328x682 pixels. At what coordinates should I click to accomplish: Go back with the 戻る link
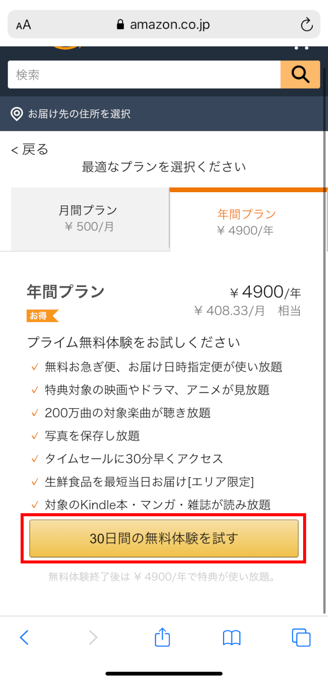pyautogui.click(x=30, y=150)
